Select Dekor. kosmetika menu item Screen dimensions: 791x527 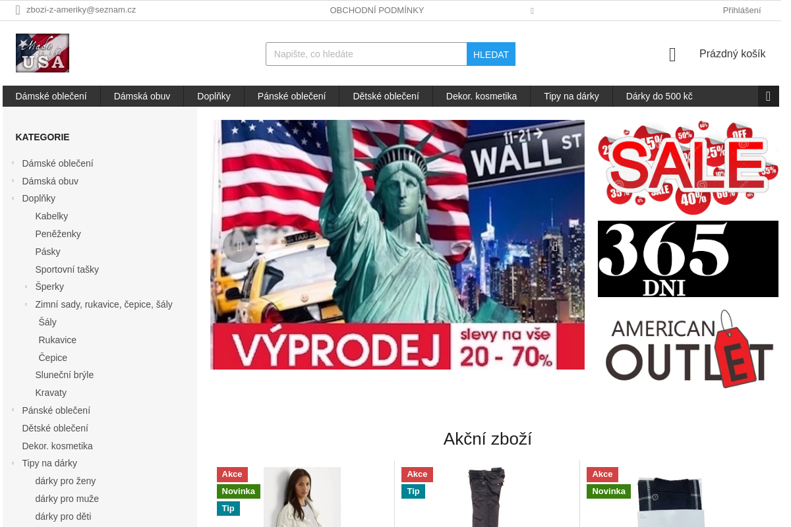(481, 96)
